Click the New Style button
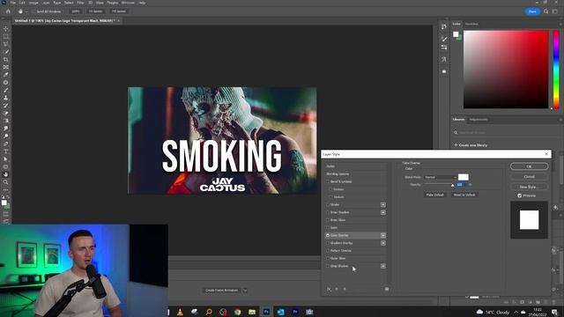 (x=529, y=187)
